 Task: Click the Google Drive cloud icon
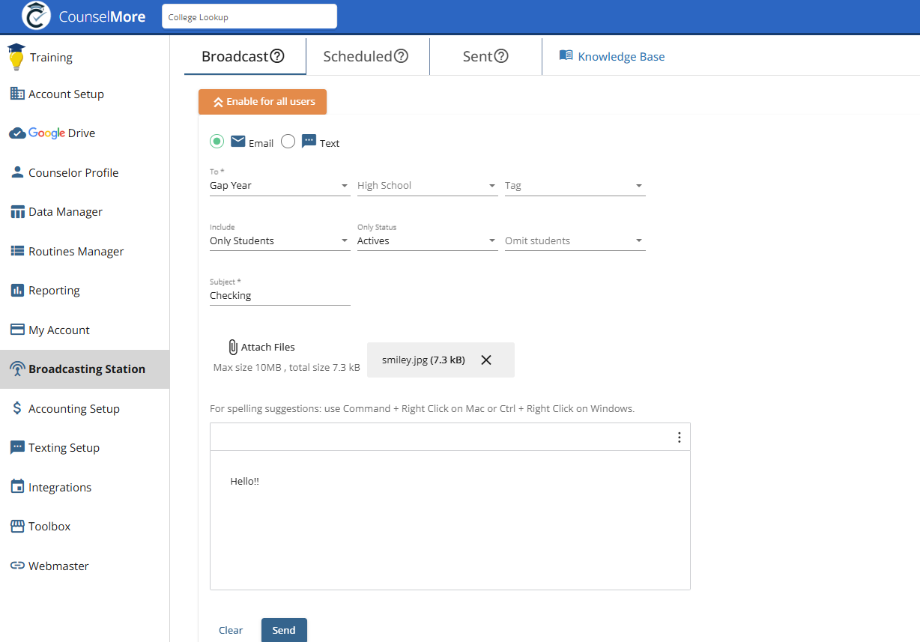(x=17, y=133)
